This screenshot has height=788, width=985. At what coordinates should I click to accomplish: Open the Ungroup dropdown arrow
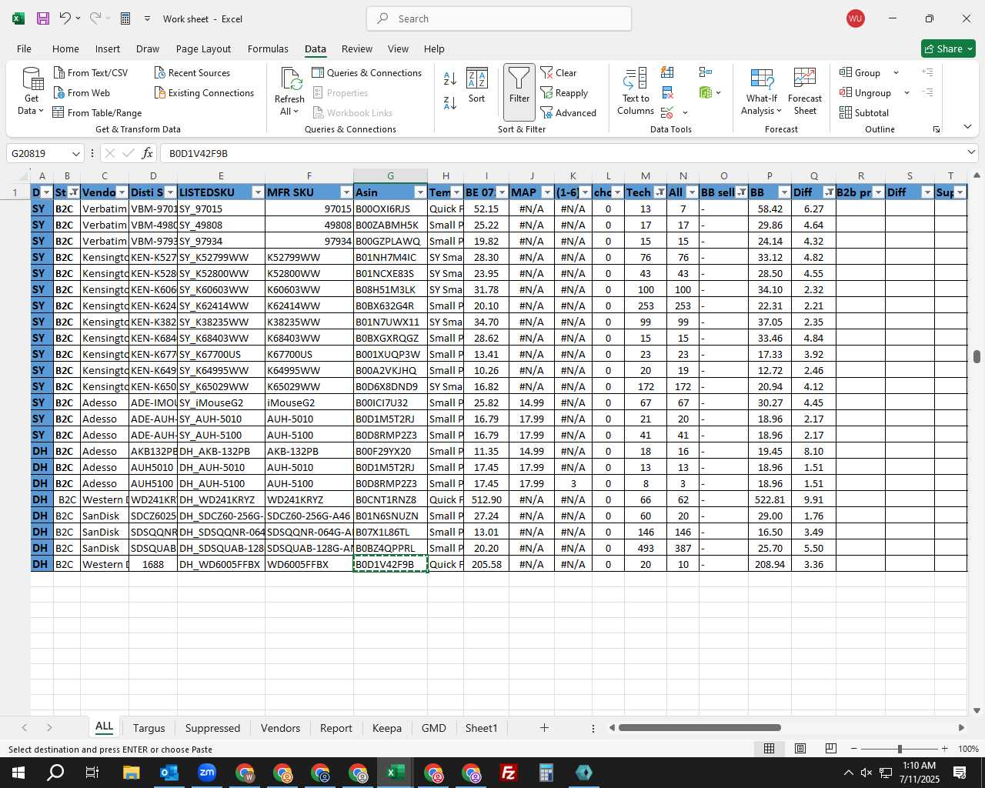907,92
